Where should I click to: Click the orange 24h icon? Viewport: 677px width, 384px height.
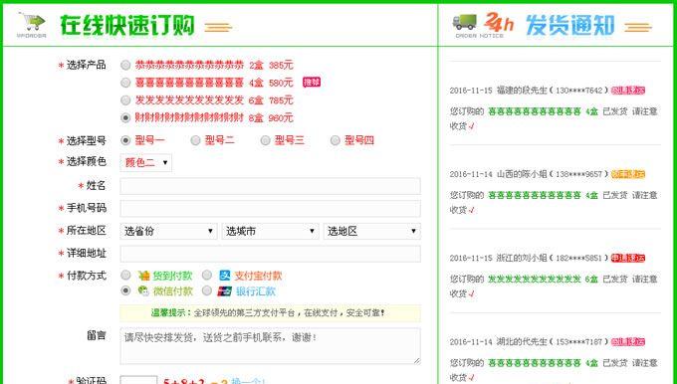[x=499, y=22]
